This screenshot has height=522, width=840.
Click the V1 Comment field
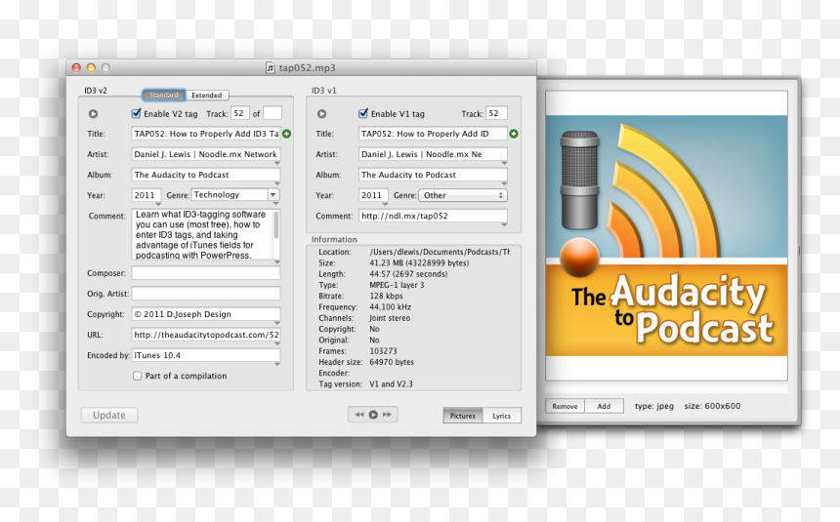[x=433, y=216]
